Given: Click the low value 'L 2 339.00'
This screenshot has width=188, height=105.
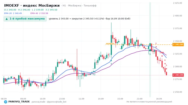Looking at the screenshot, I should point(38,10).
